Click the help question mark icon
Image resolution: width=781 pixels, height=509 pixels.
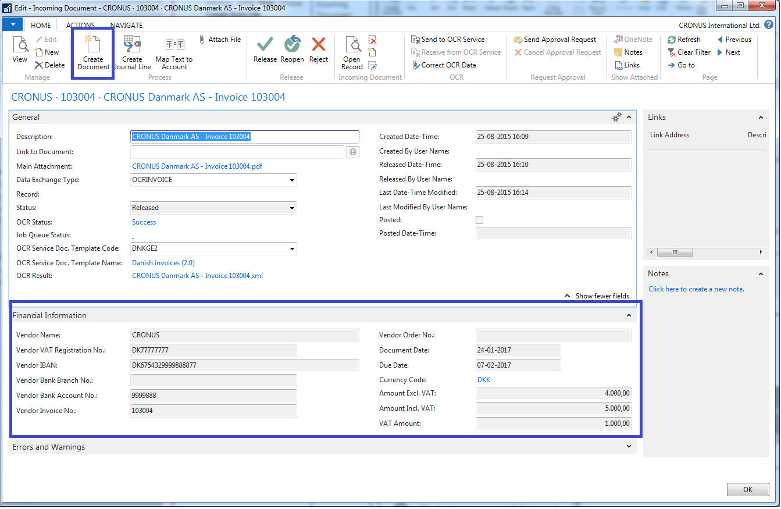tap(769, 25)
